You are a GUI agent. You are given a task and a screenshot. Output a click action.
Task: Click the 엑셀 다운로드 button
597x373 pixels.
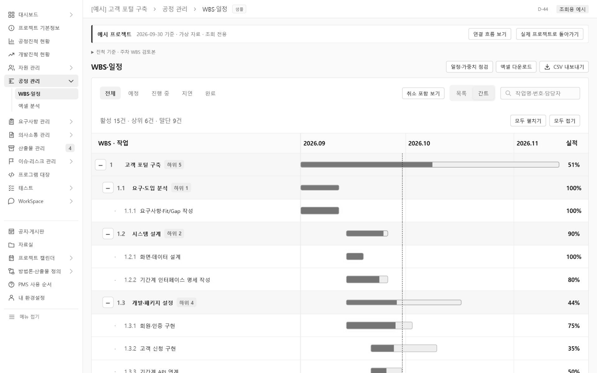516,67
